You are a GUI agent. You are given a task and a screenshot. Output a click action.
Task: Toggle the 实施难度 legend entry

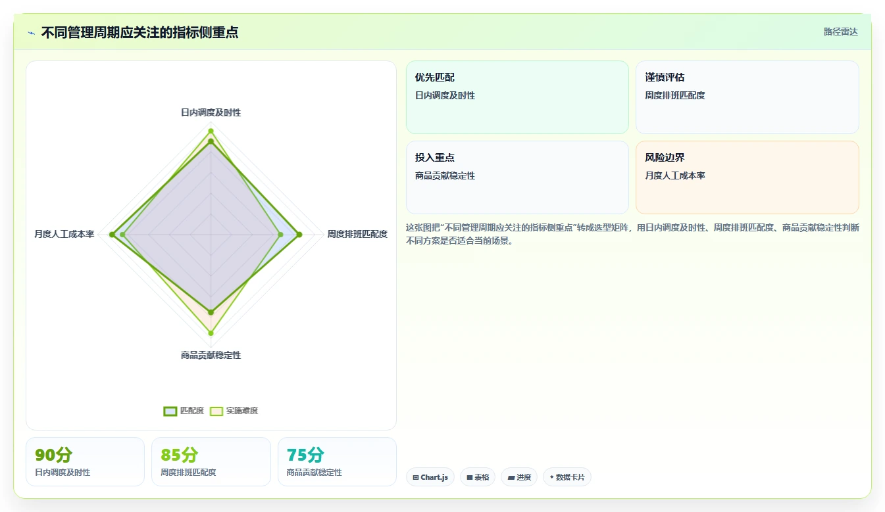point(234,411)
